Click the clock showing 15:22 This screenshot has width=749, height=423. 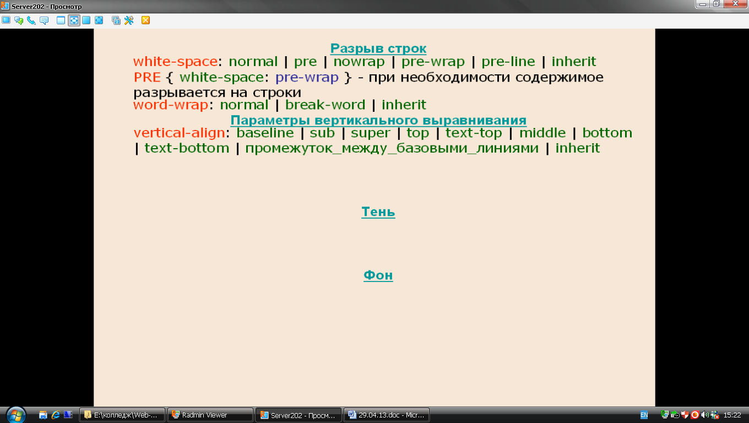click(732, 415)
